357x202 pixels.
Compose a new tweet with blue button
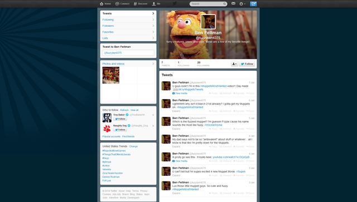point(253,4)
